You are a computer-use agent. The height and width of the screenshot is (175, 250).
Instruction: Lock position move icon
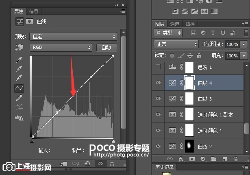click(190, 56)
